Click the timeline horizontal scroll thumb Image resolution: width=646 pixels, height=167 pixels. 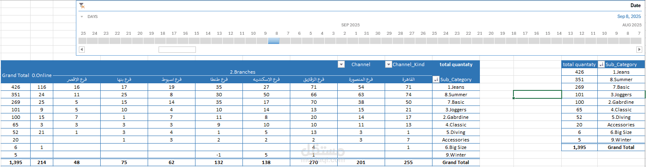tap(177, 49)
